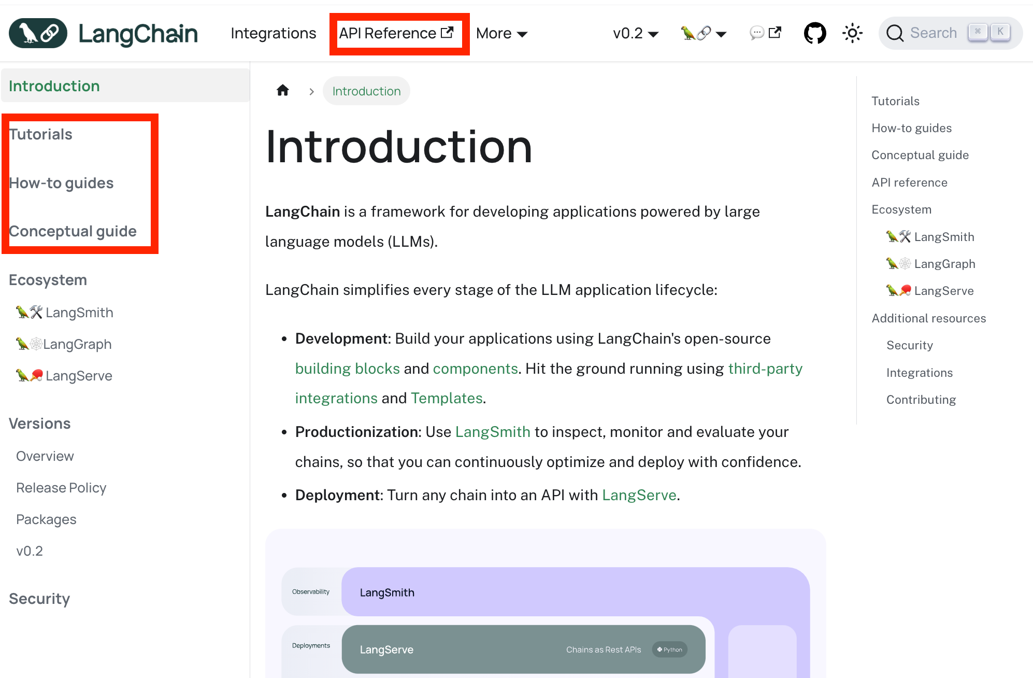Click the search magnifier icon
The width and height of the screenshot is (1033, 678).
(x=895, y=33)
